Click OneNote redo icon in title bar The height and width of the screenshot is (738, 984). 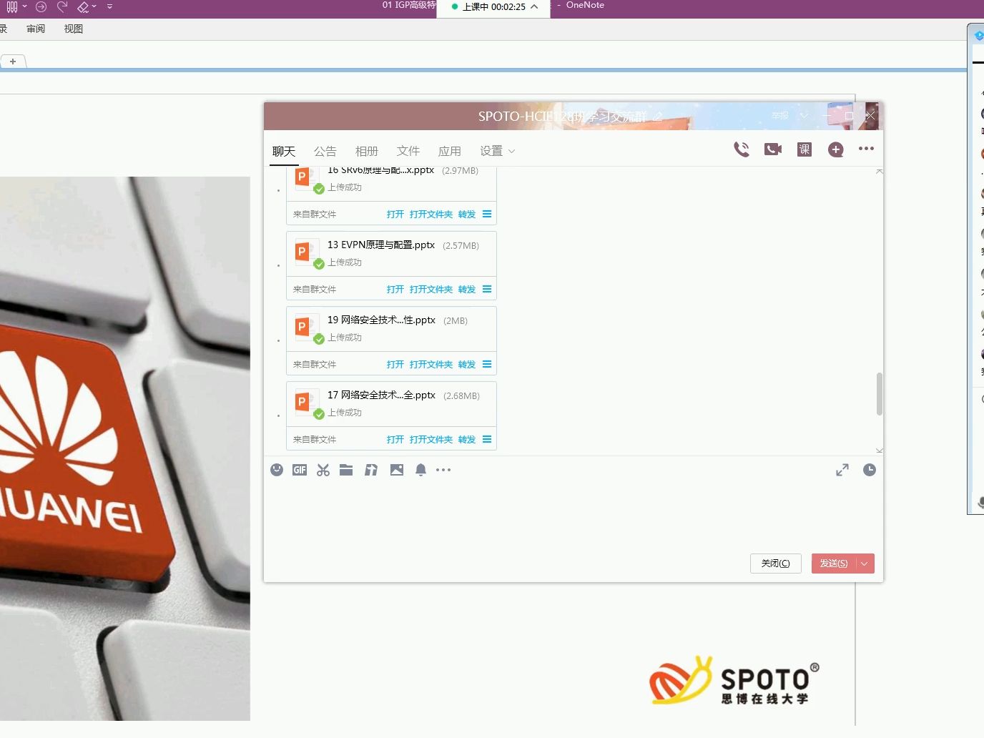(62, 6)
